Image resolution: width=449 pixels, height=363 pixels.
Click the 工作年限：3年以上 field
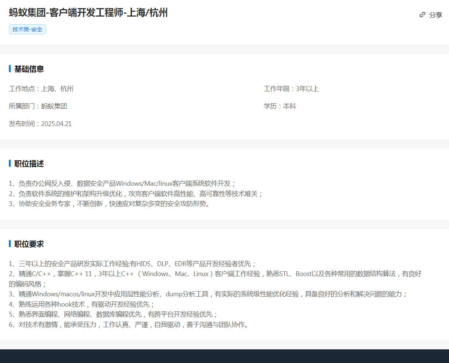[291, 89]
